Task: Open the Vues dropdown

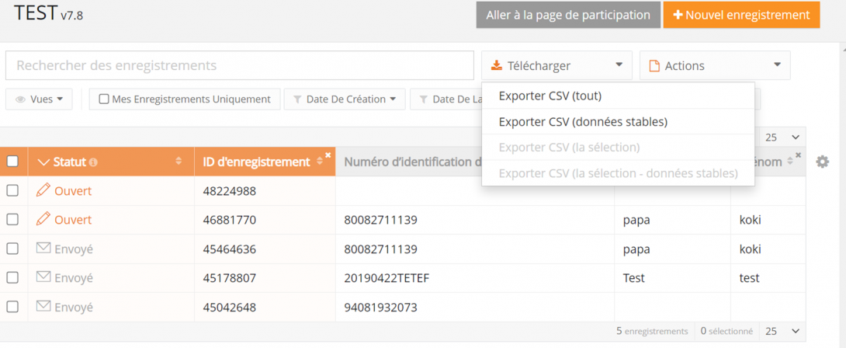Action: [x=39, y=99]
